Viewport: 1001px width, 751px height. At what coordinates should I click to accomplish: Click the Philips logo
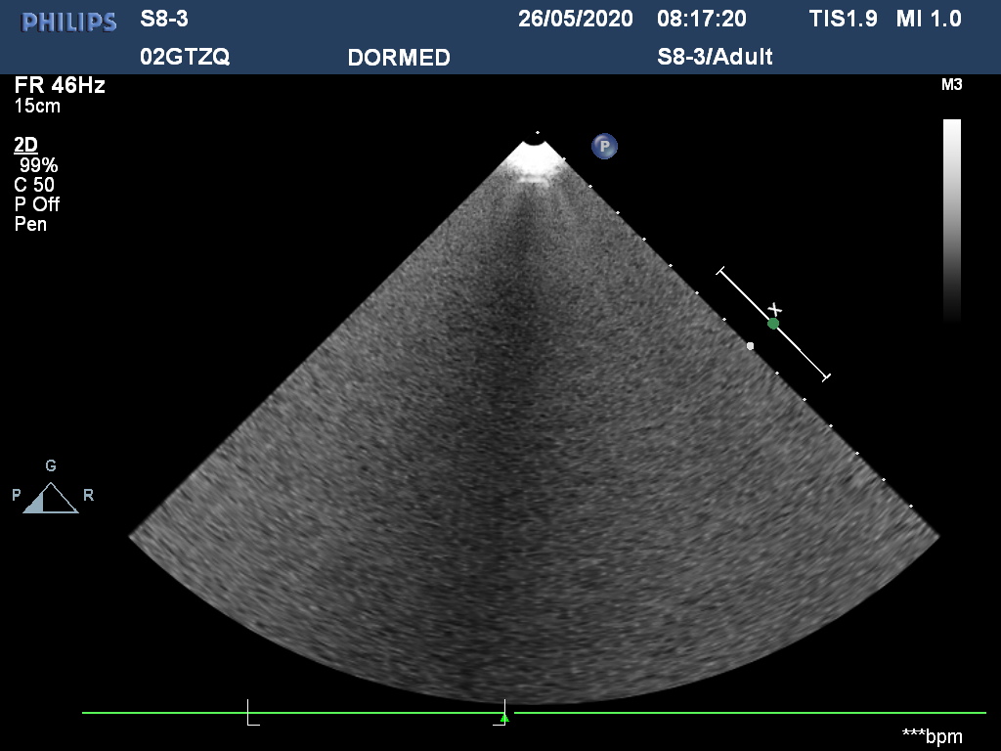click(68, 22)
